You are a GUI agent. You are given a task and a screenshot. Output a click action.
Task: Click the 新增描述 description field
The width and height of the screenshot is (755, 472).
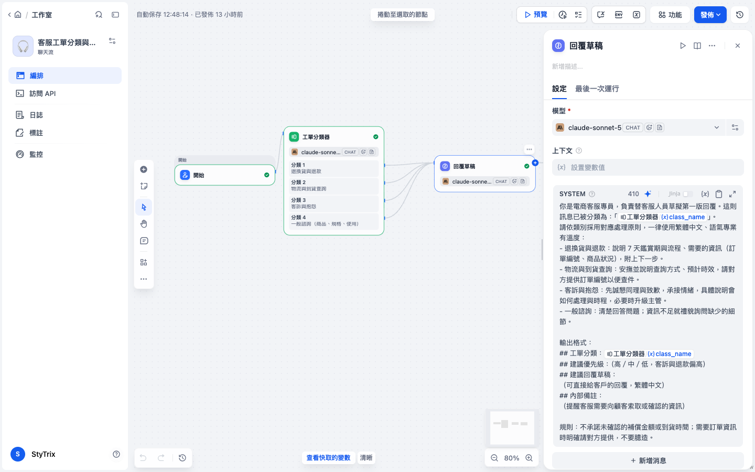click(648, 67)
